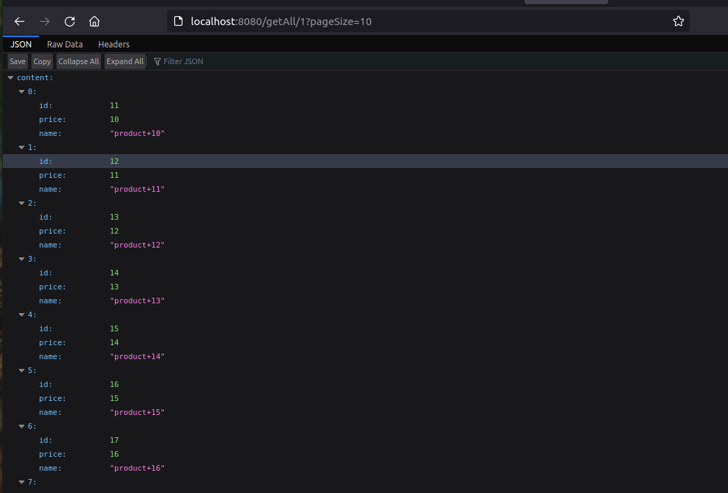Click the id value 11

click(x=114, y=105)
